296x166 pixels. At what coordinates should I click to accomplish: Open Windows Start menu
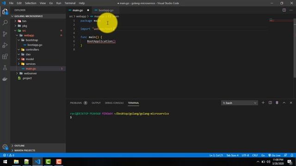pyautogui.click(x=5, y=162)
